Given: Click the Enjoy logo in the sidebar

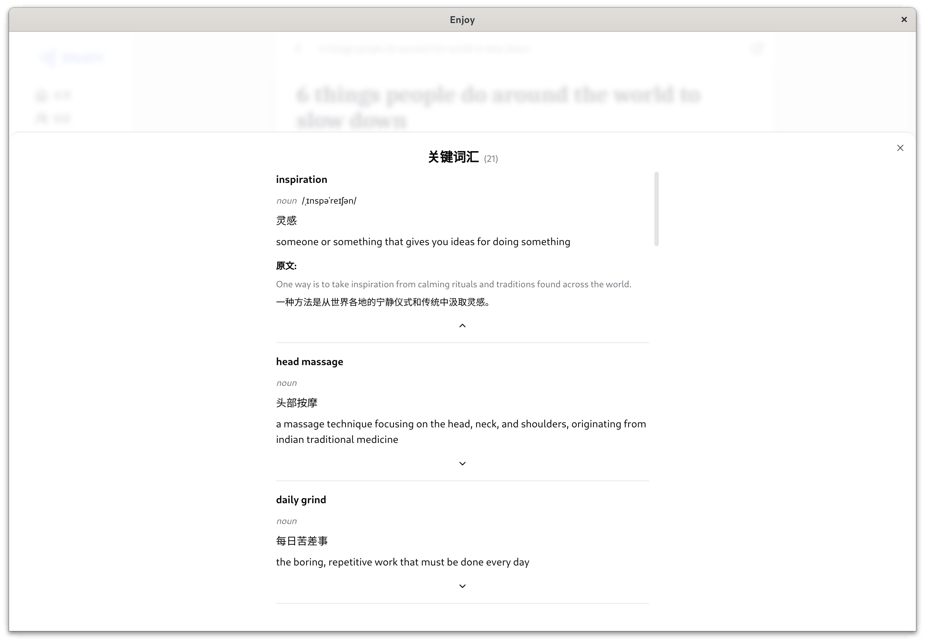Looking at the screenshot, I should tap(72, 57).
